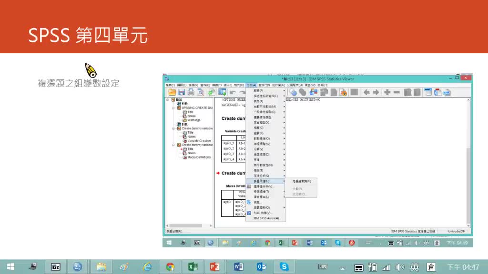Select SPSSINC CREATE DUMMIES outline entry
Image resolution: width=488 pixels, height=274 pixels.
click(197, 108)
